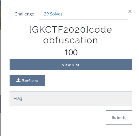Dismiss the modal using the top-right cross icon
The width and height of the screenshot is (139, 136).
(x=130, y=12)
